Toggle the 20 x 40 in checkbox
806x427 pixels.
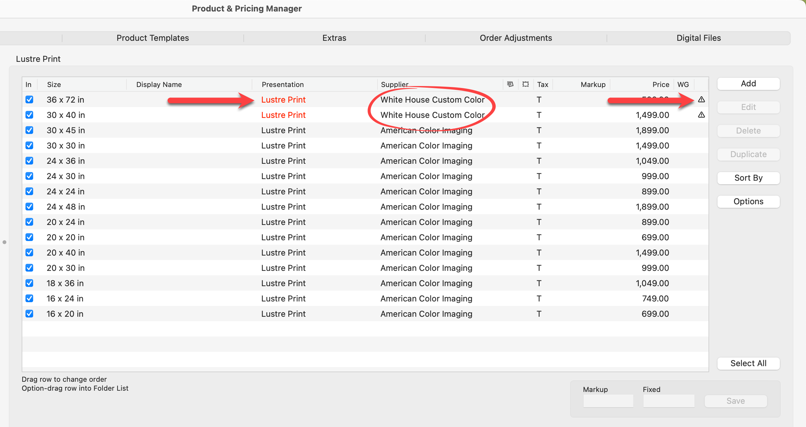point(29,252)
